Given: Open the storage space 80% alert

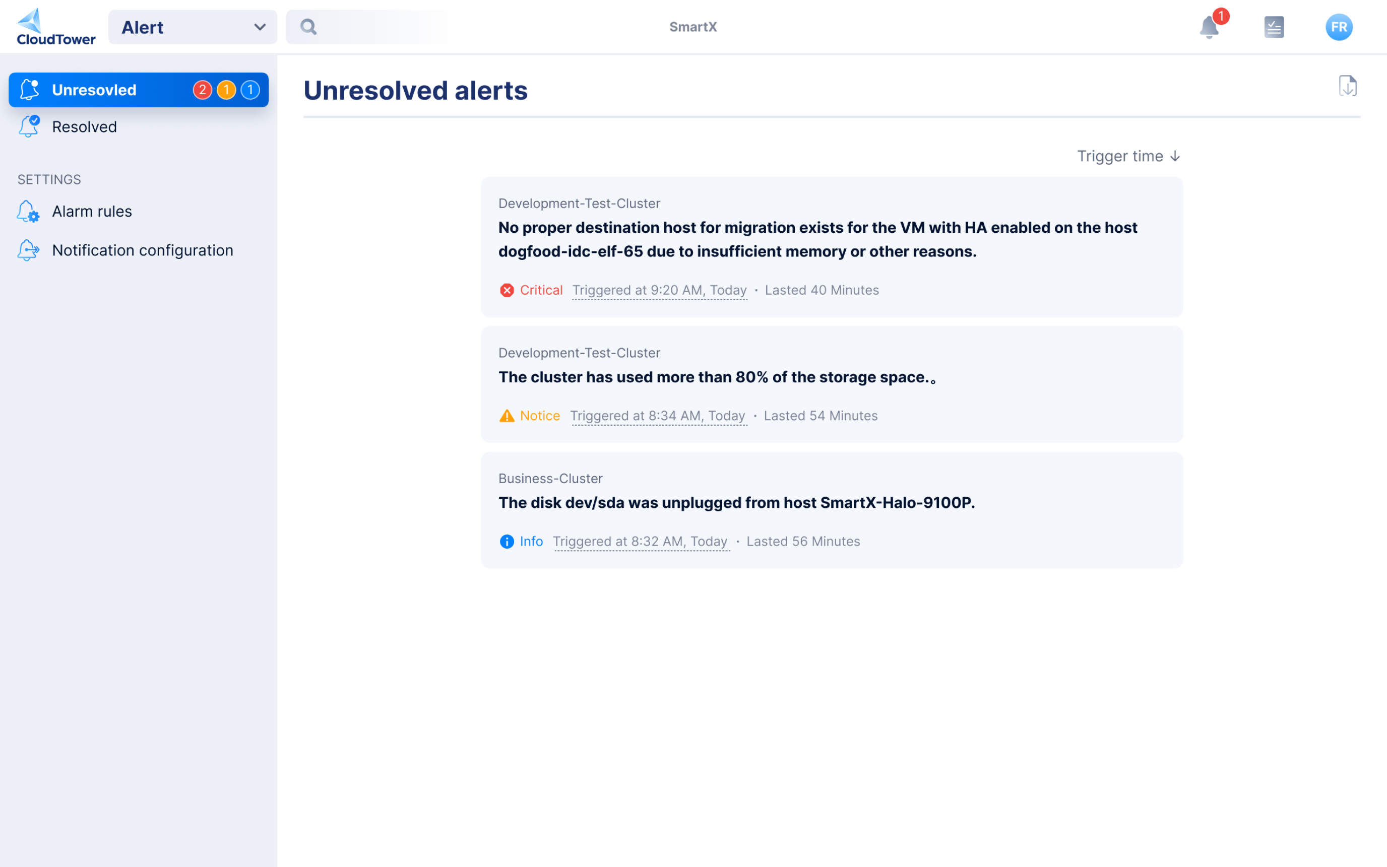Looking at the screenshot, I should (x=716, y=377).
